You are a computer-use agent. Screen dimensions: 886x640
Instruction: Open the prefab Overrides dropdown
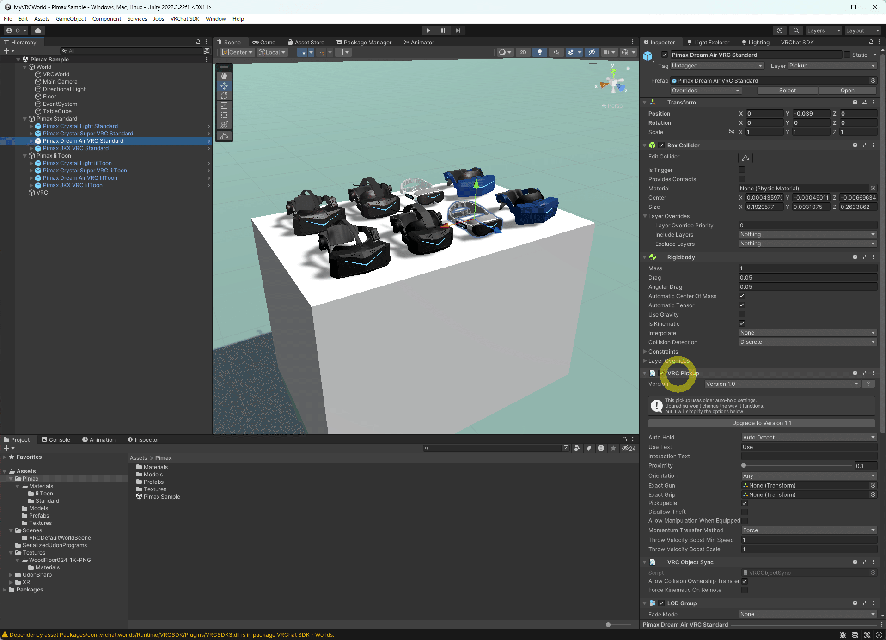(x=706, y=91)
